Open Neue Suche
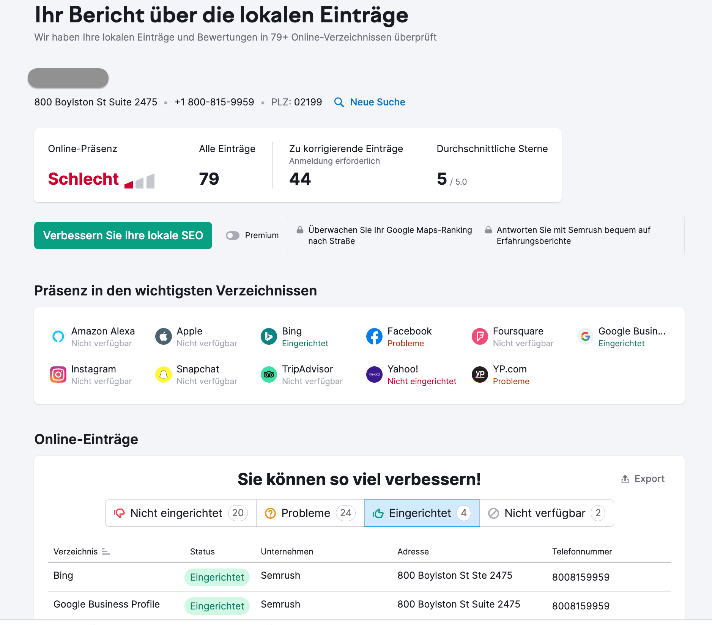 (378, 102)
